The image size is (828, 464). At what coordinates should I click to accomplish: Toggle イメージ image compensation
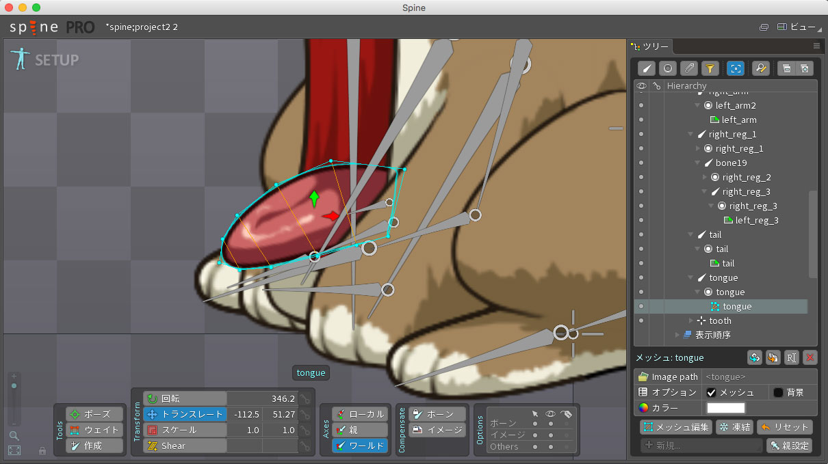[437, 430]
